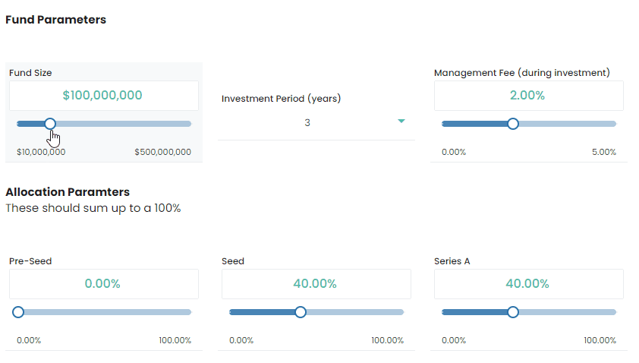The height and width of the screenshot is (363, 639).
Task: Open the Investment Period dropdown showing 3
Action: point(307,122)
